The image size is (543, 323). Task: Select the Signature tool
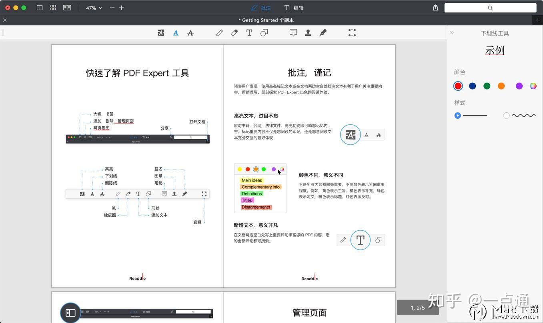tap(323, 33)
